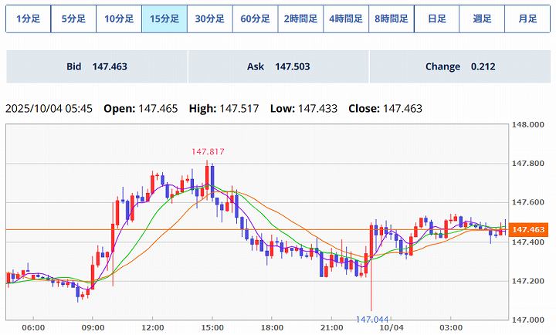Choose the 10分足 chart interval

coord(119,19)
